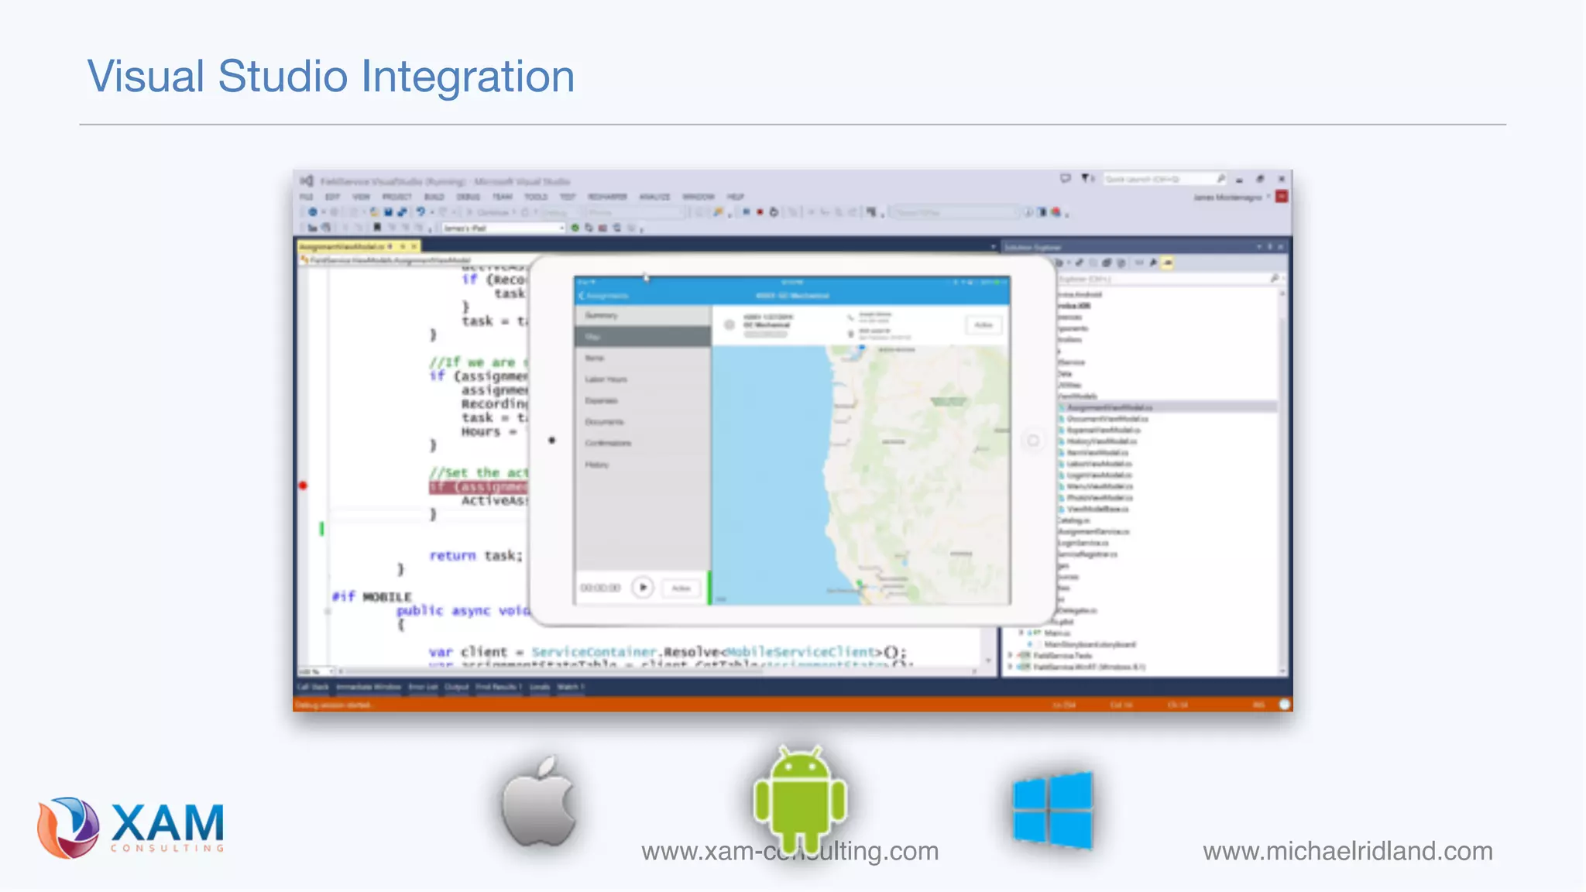Expand the Main.cs tree node
The height and width of the screenshot is (892, 1586).
click(x=1021, y=633)
